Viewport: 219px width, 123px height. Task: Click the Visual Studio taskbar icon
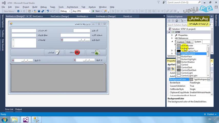pyautogui.click(x=26, y=120)
